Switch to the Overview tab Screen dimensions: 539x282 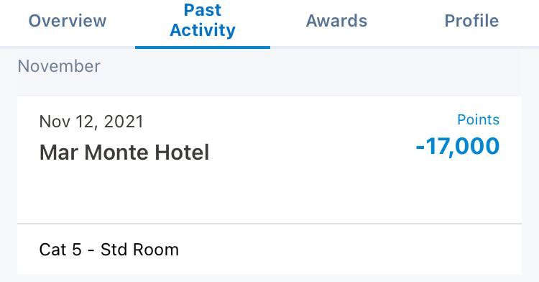click(x=68, y=21)
